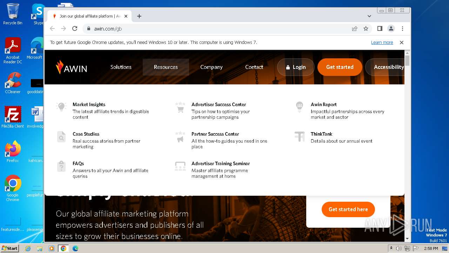This screenshot has width=449, height=253.
Task: Go forward with Chrome's arrow
Action: (x=63, y=29)
